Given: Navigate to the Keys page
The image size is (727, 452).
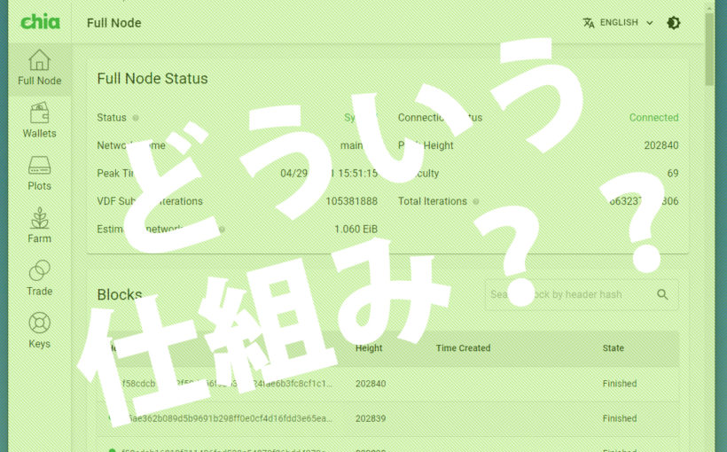Looking at the screenshot, I should pos(39,331).
